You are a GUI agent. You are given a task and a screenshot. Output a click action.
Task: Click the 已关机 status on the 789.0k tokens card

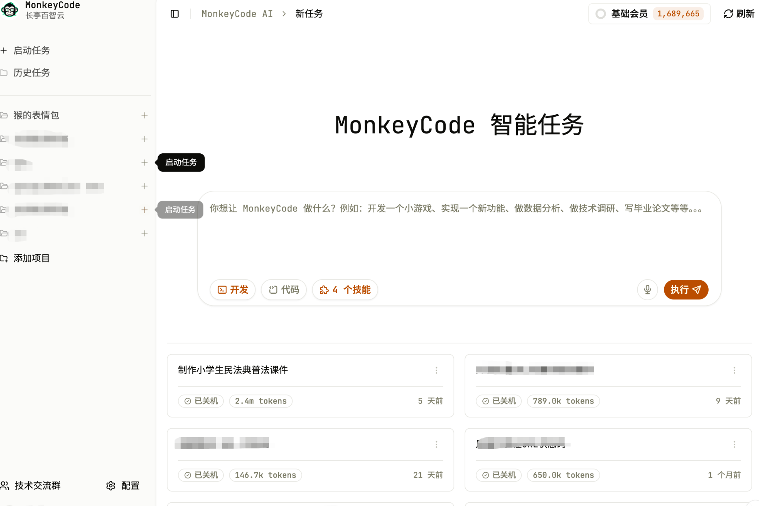(499, 401)
